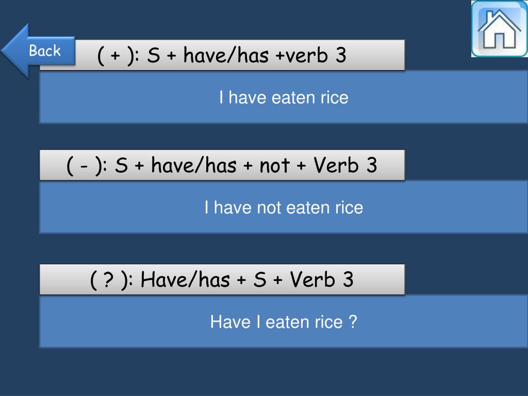Click the question mark after 'Have I eaten rice'
Image resolution: width=528 pixels, height=396 pixels.
coord(353,322)
